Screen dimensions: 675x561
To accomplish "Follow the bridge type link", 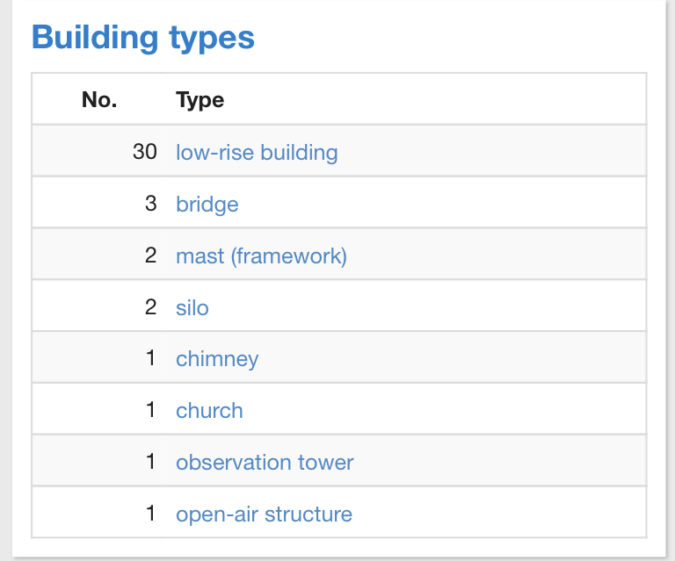I will [x=207, y=205].
